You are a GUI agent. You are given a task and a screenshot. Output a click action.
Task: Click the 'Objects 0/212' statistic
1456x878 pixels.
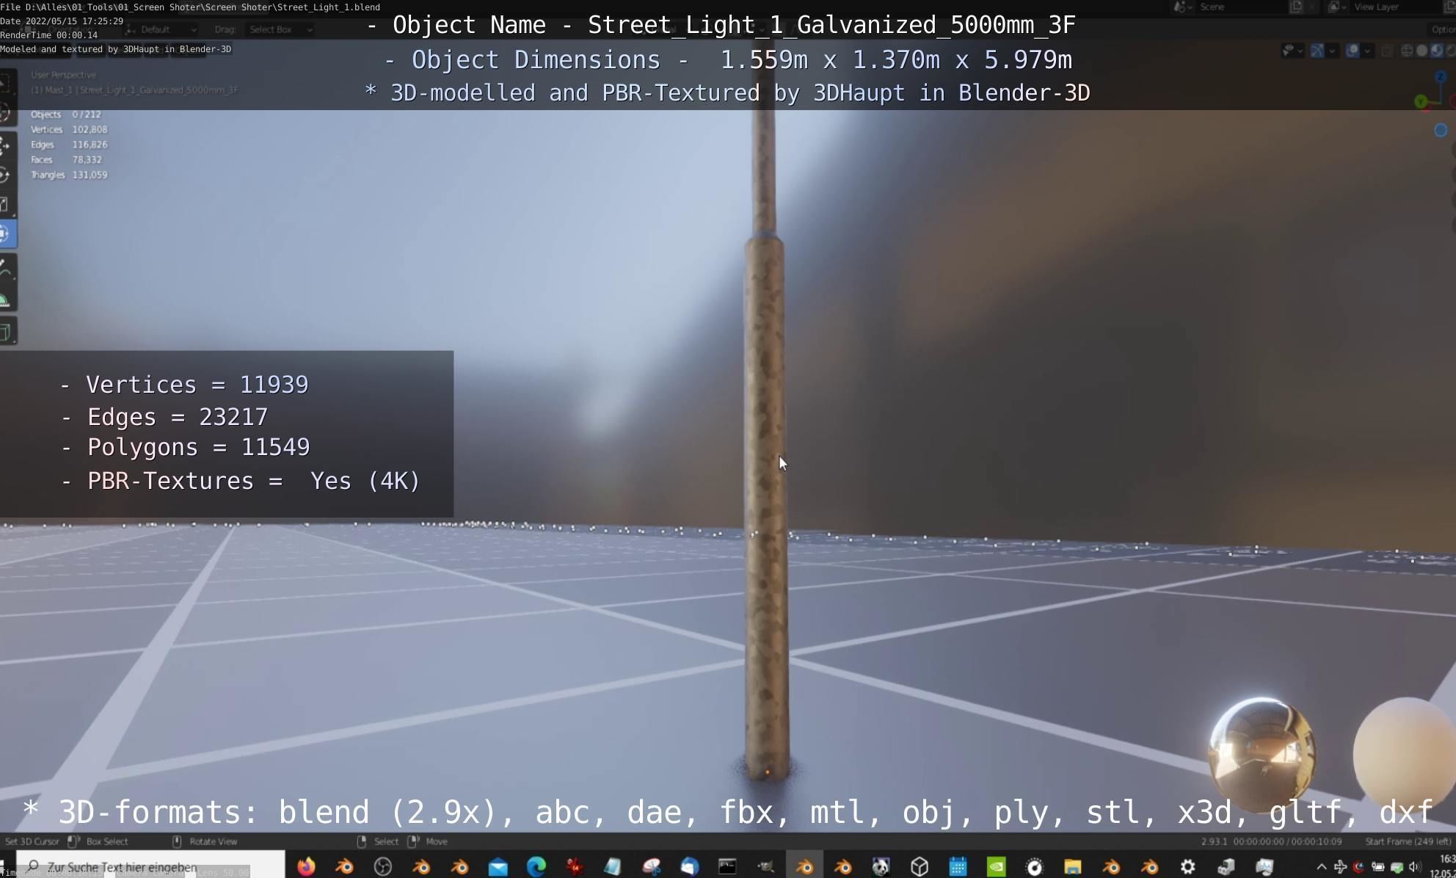pos(65,115)
